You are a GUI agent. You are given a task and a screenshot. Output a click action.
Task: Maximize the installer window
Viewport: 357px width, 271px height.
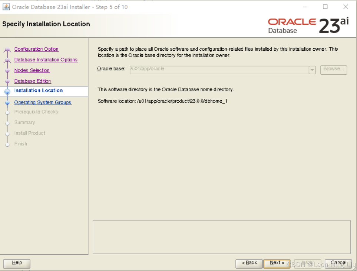325,7
